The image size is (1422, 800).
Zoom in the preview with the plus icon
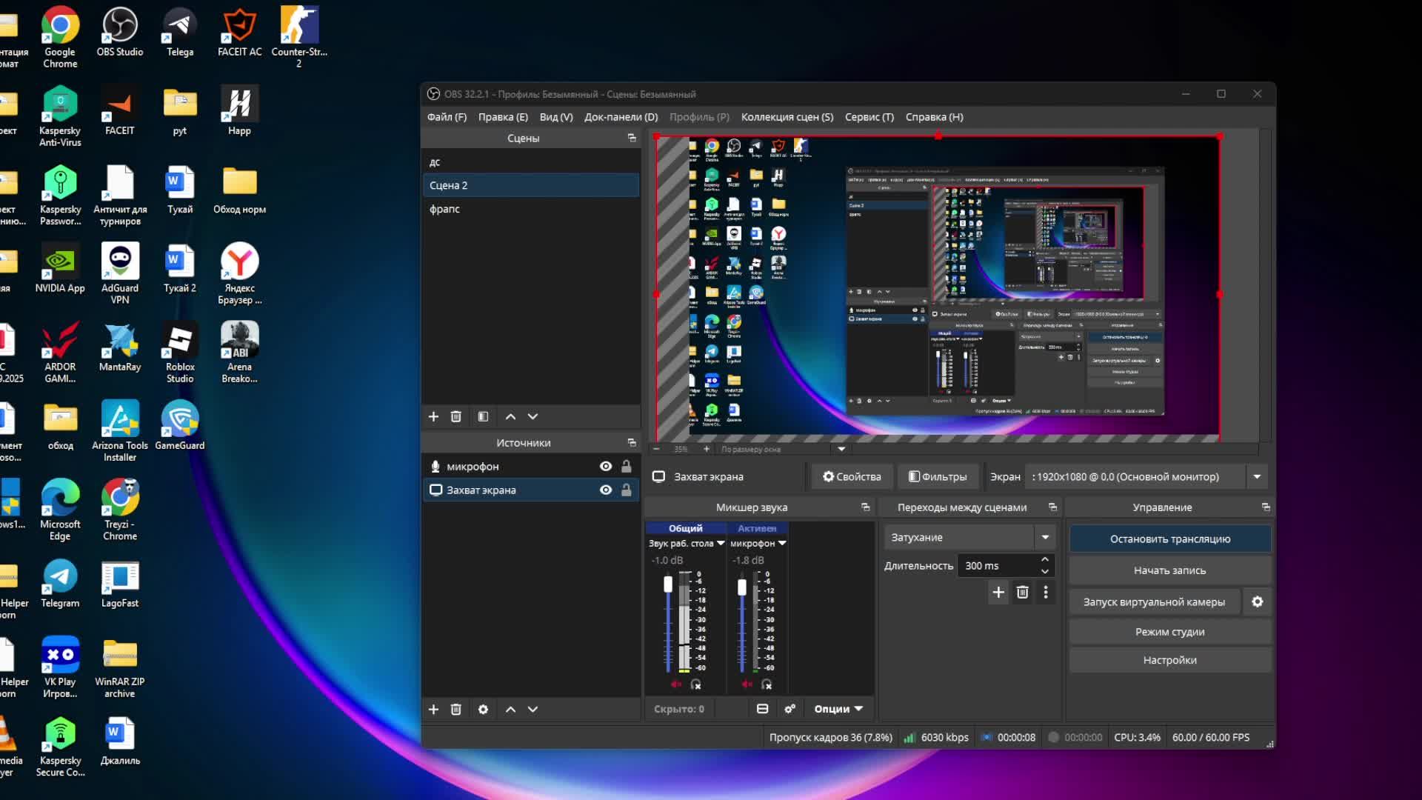(x=706, y=449)
